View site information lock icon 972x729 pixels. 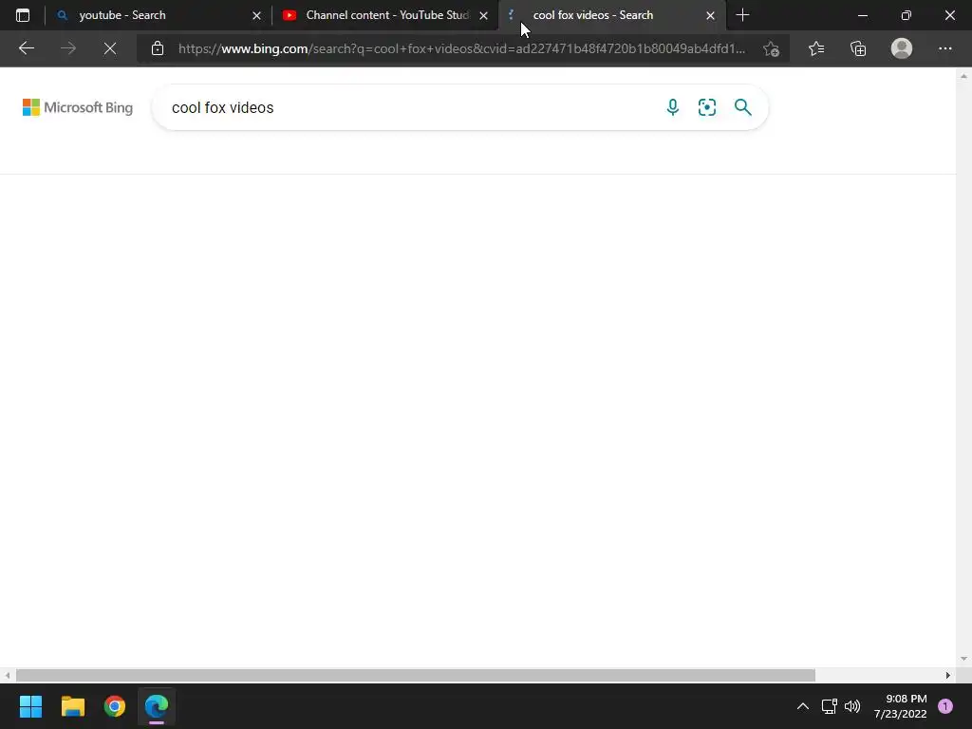coord(158,48)
